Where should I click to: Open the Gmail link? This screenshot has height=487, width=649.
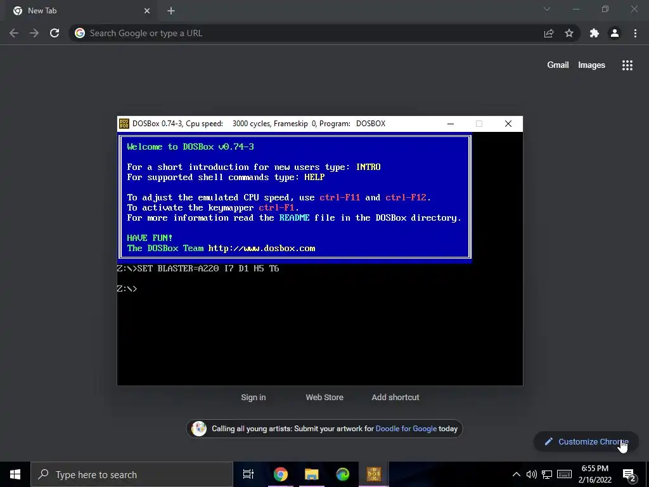[x=558, y=65]
